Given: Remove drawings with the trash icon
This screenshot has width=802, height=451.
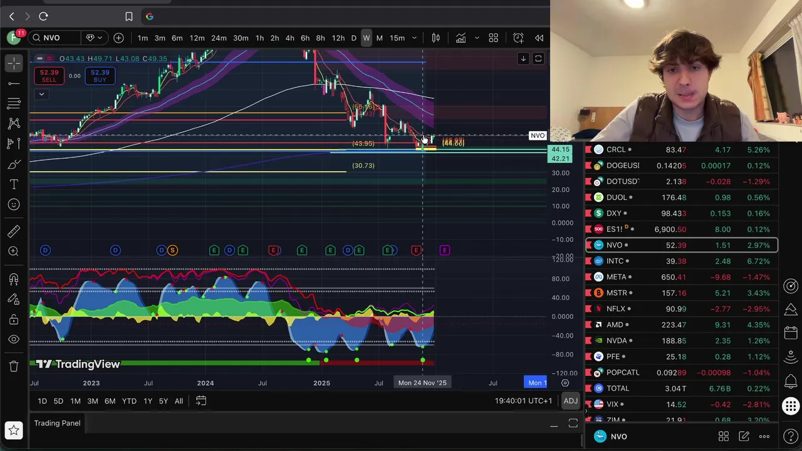Looking at the screenshot, I should pos(14,366).
